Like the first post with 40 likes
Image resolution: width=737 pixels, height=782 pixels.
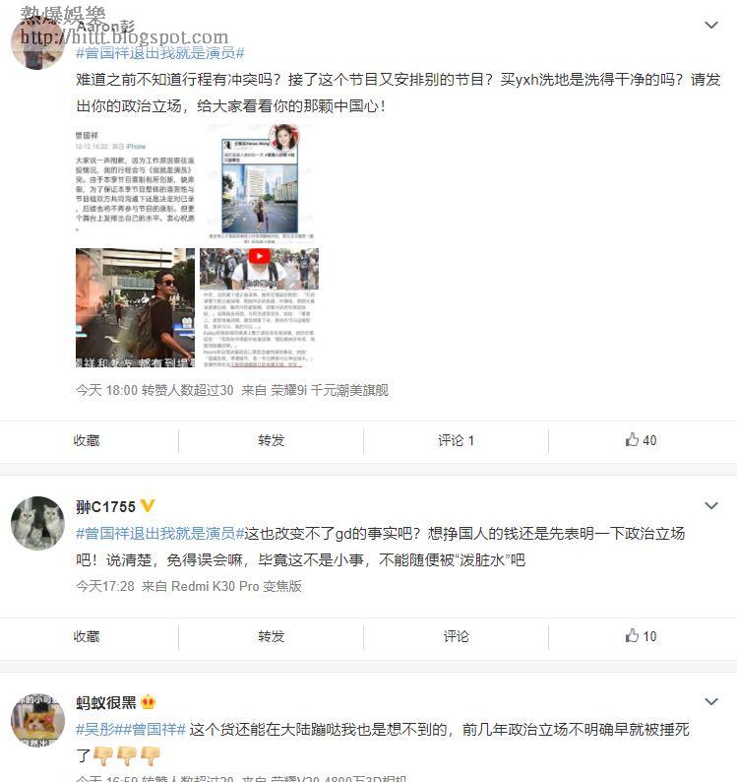click(641, 440)
